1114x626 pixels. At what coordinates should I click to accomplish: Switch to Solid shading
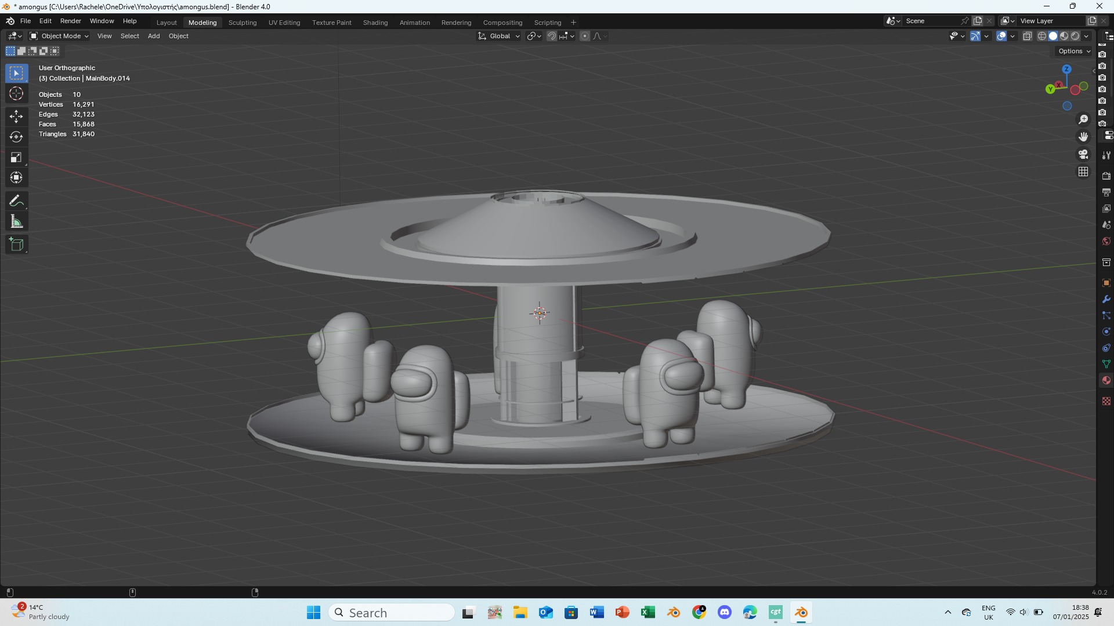[1053, 36]
